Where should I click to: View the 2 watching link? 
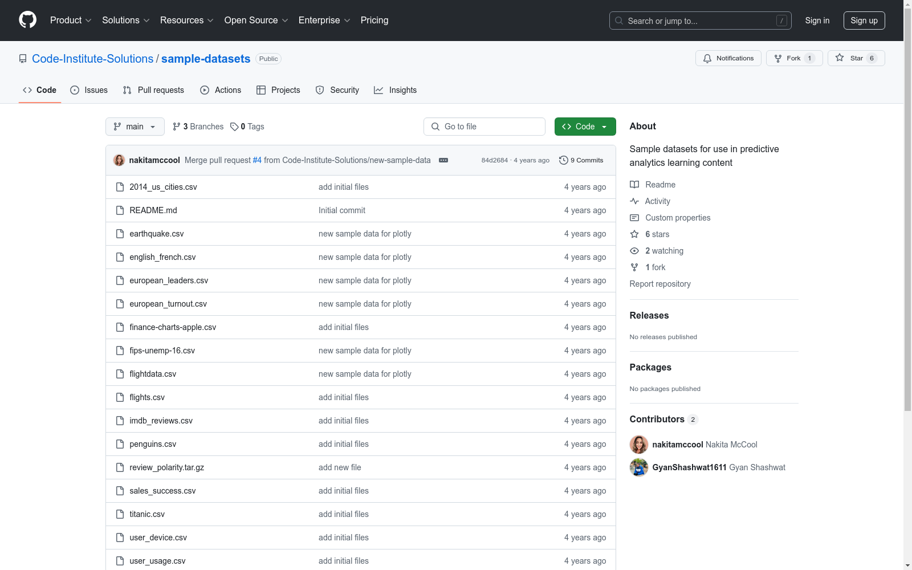click(657, 251)
